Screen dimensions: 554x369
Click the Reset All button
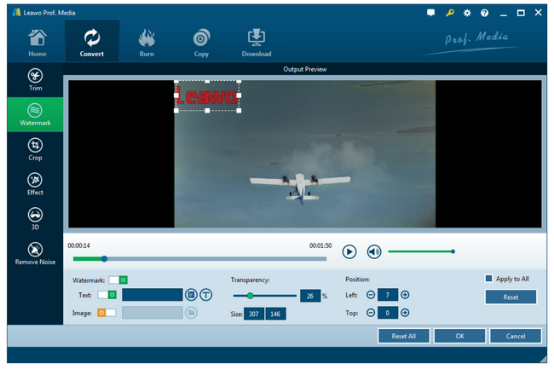403,336
